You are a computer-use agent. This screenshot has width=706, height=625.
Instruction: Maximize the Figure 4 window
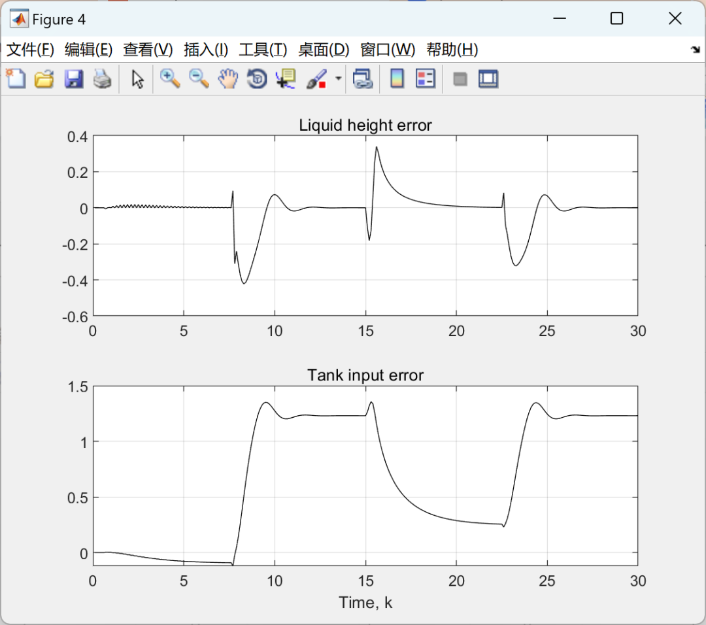616,18
